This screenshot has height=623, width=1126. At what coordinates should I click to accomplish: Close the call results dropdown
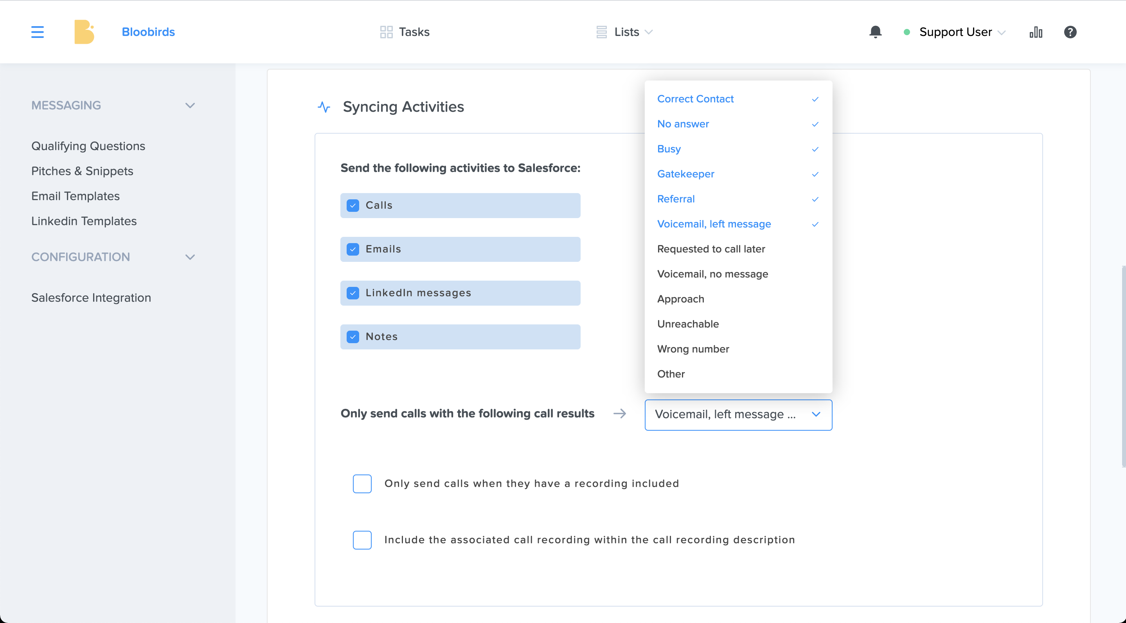(x=738, y=414)
